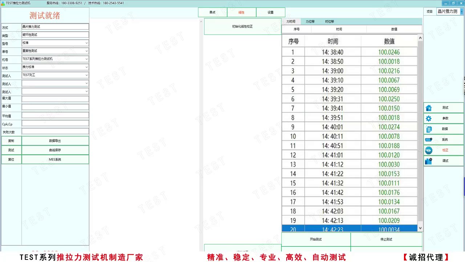Screen dimensions: 465x262
Task: Click the 开始测试 button
Action: [x=316, y=239]
